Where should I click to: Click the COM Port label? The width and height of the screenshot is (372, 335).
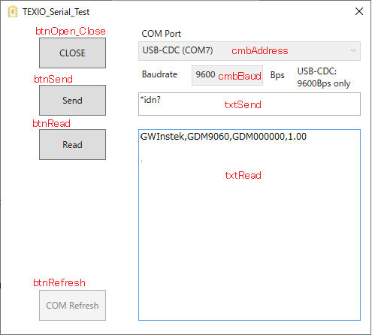point(161,34)
